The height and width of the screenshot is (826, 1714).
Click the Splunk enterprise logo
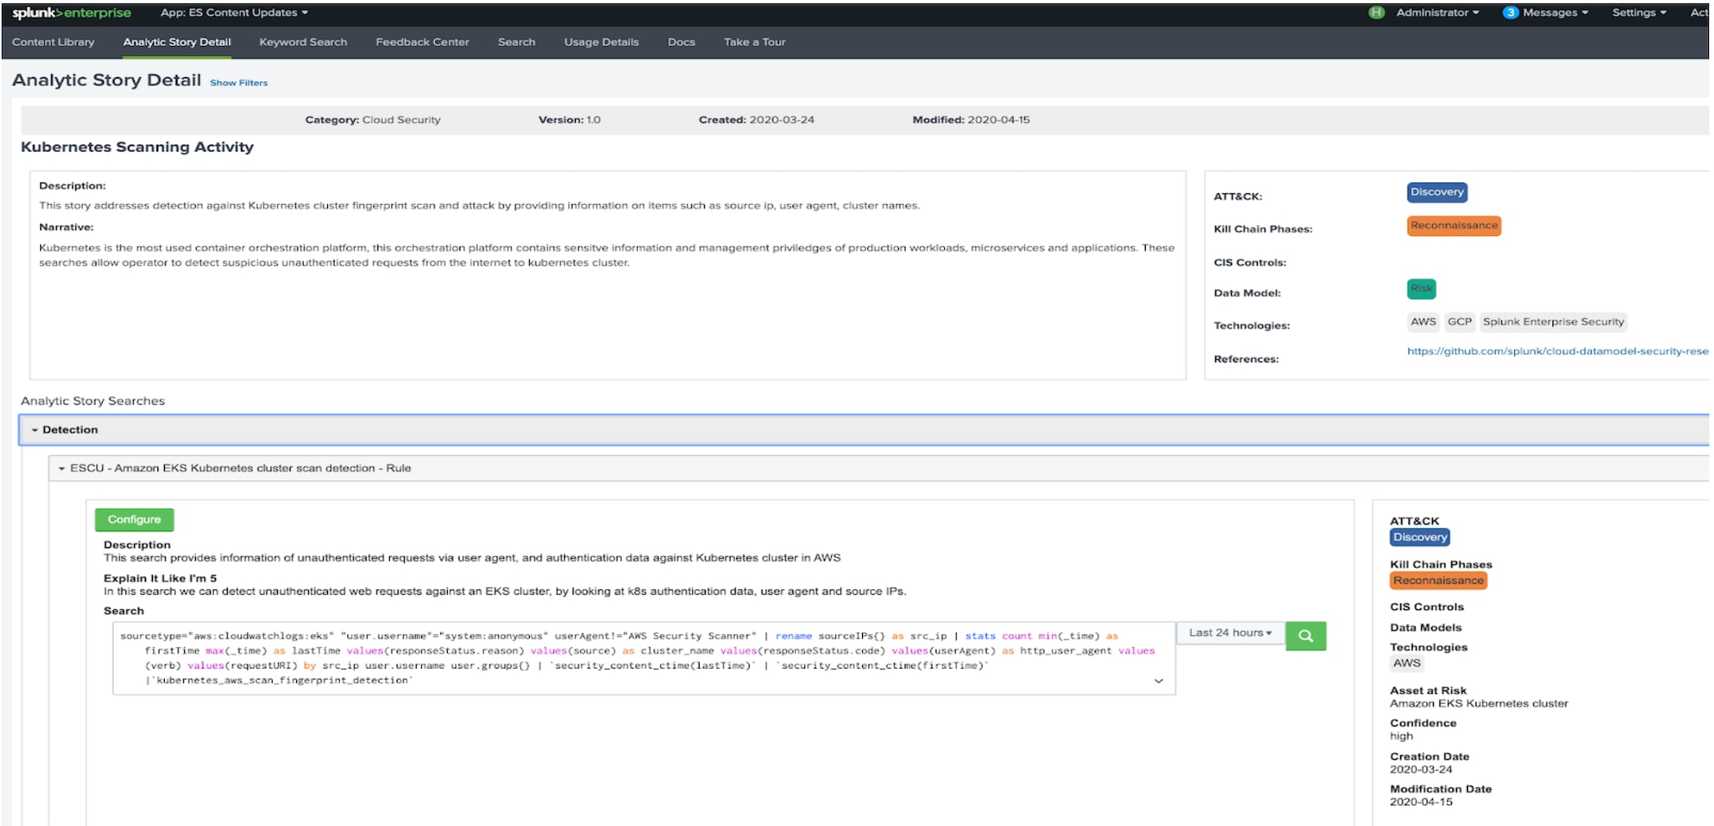point(71,13)
